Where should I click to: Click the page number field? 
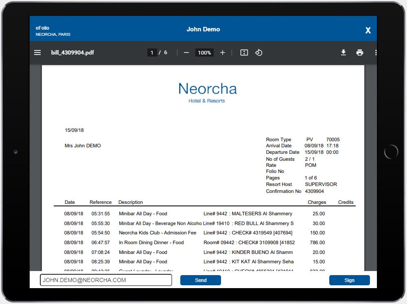point(152,52)
